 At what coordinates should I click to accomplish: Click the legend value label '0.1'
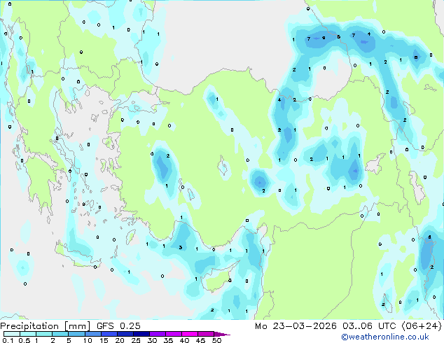coord(8,340)
